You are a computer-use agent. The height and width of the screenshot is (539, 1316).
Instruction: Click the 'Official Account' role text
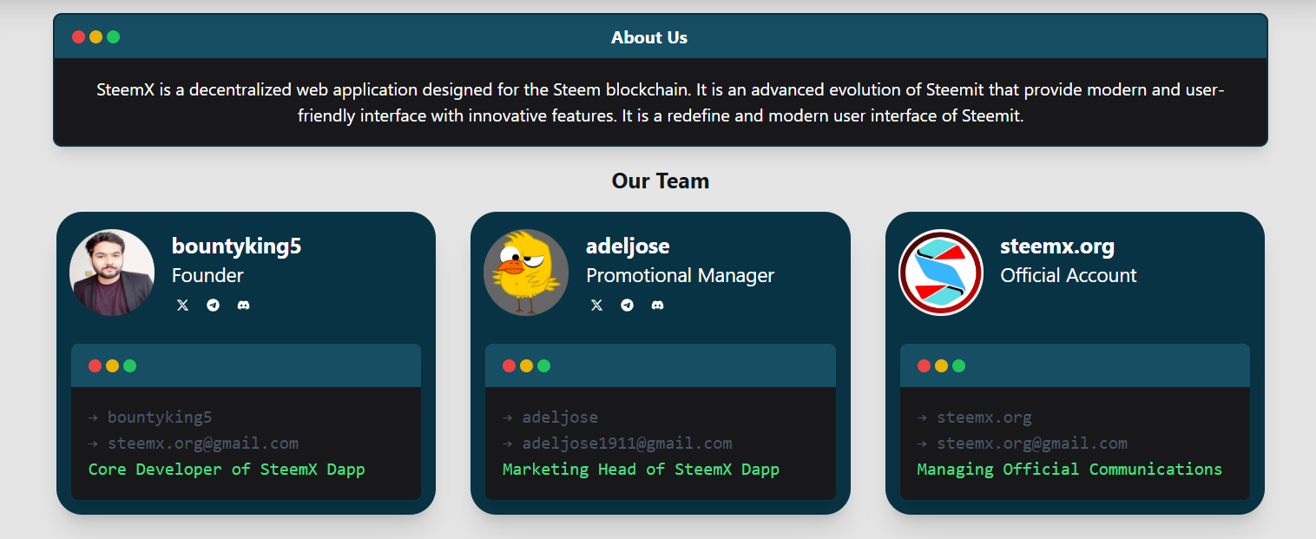click(x=1068, y=275)
